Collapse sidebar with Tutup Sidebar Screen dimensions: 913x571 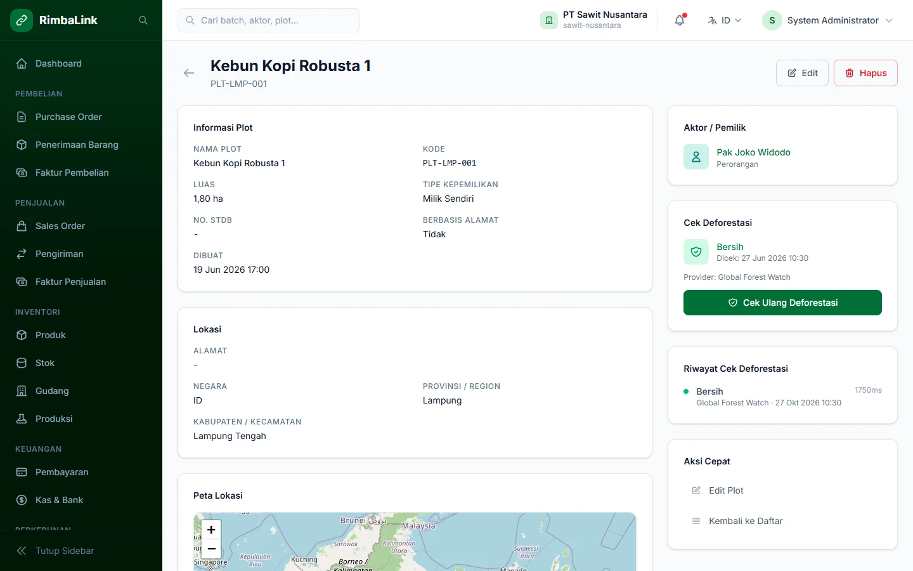[81, 551]
